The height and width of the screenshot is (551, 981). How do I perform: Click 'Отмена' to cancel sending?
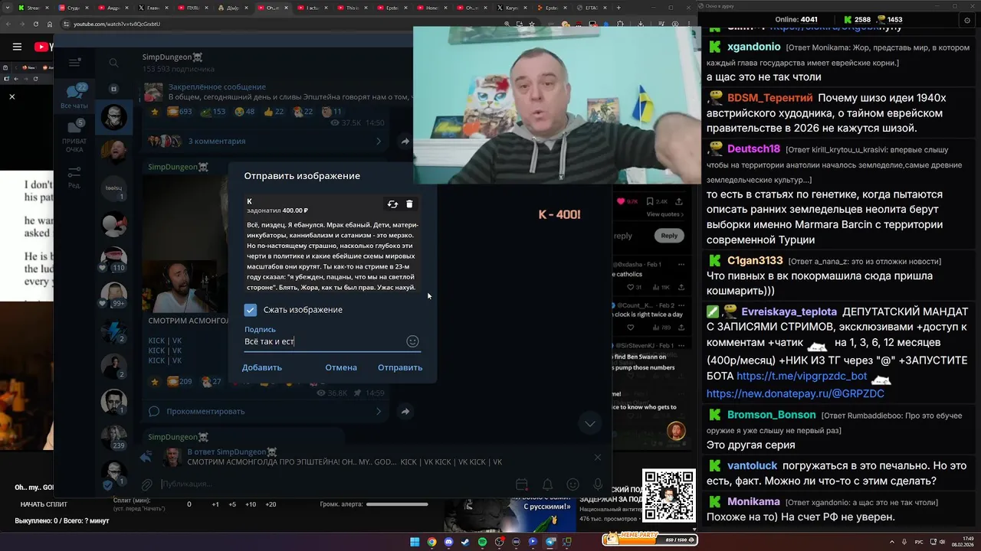pos(341,367)
